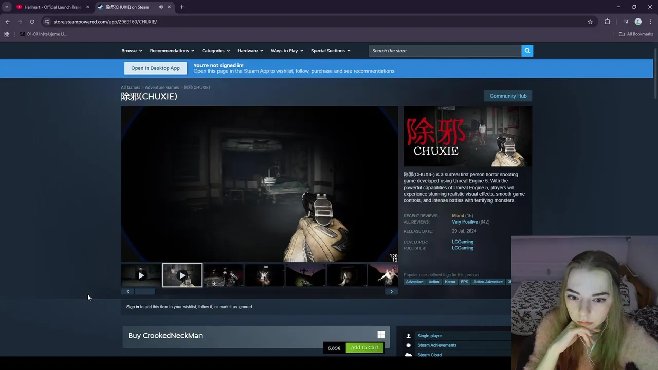Open the Steam Cloud link

tap(429, 355)
